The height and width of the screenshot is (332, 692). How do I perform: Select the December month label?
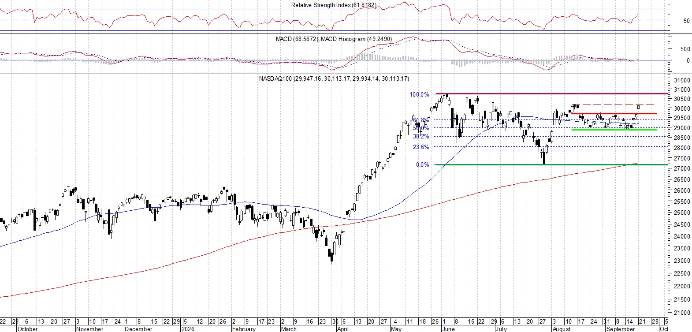point(138,329)
